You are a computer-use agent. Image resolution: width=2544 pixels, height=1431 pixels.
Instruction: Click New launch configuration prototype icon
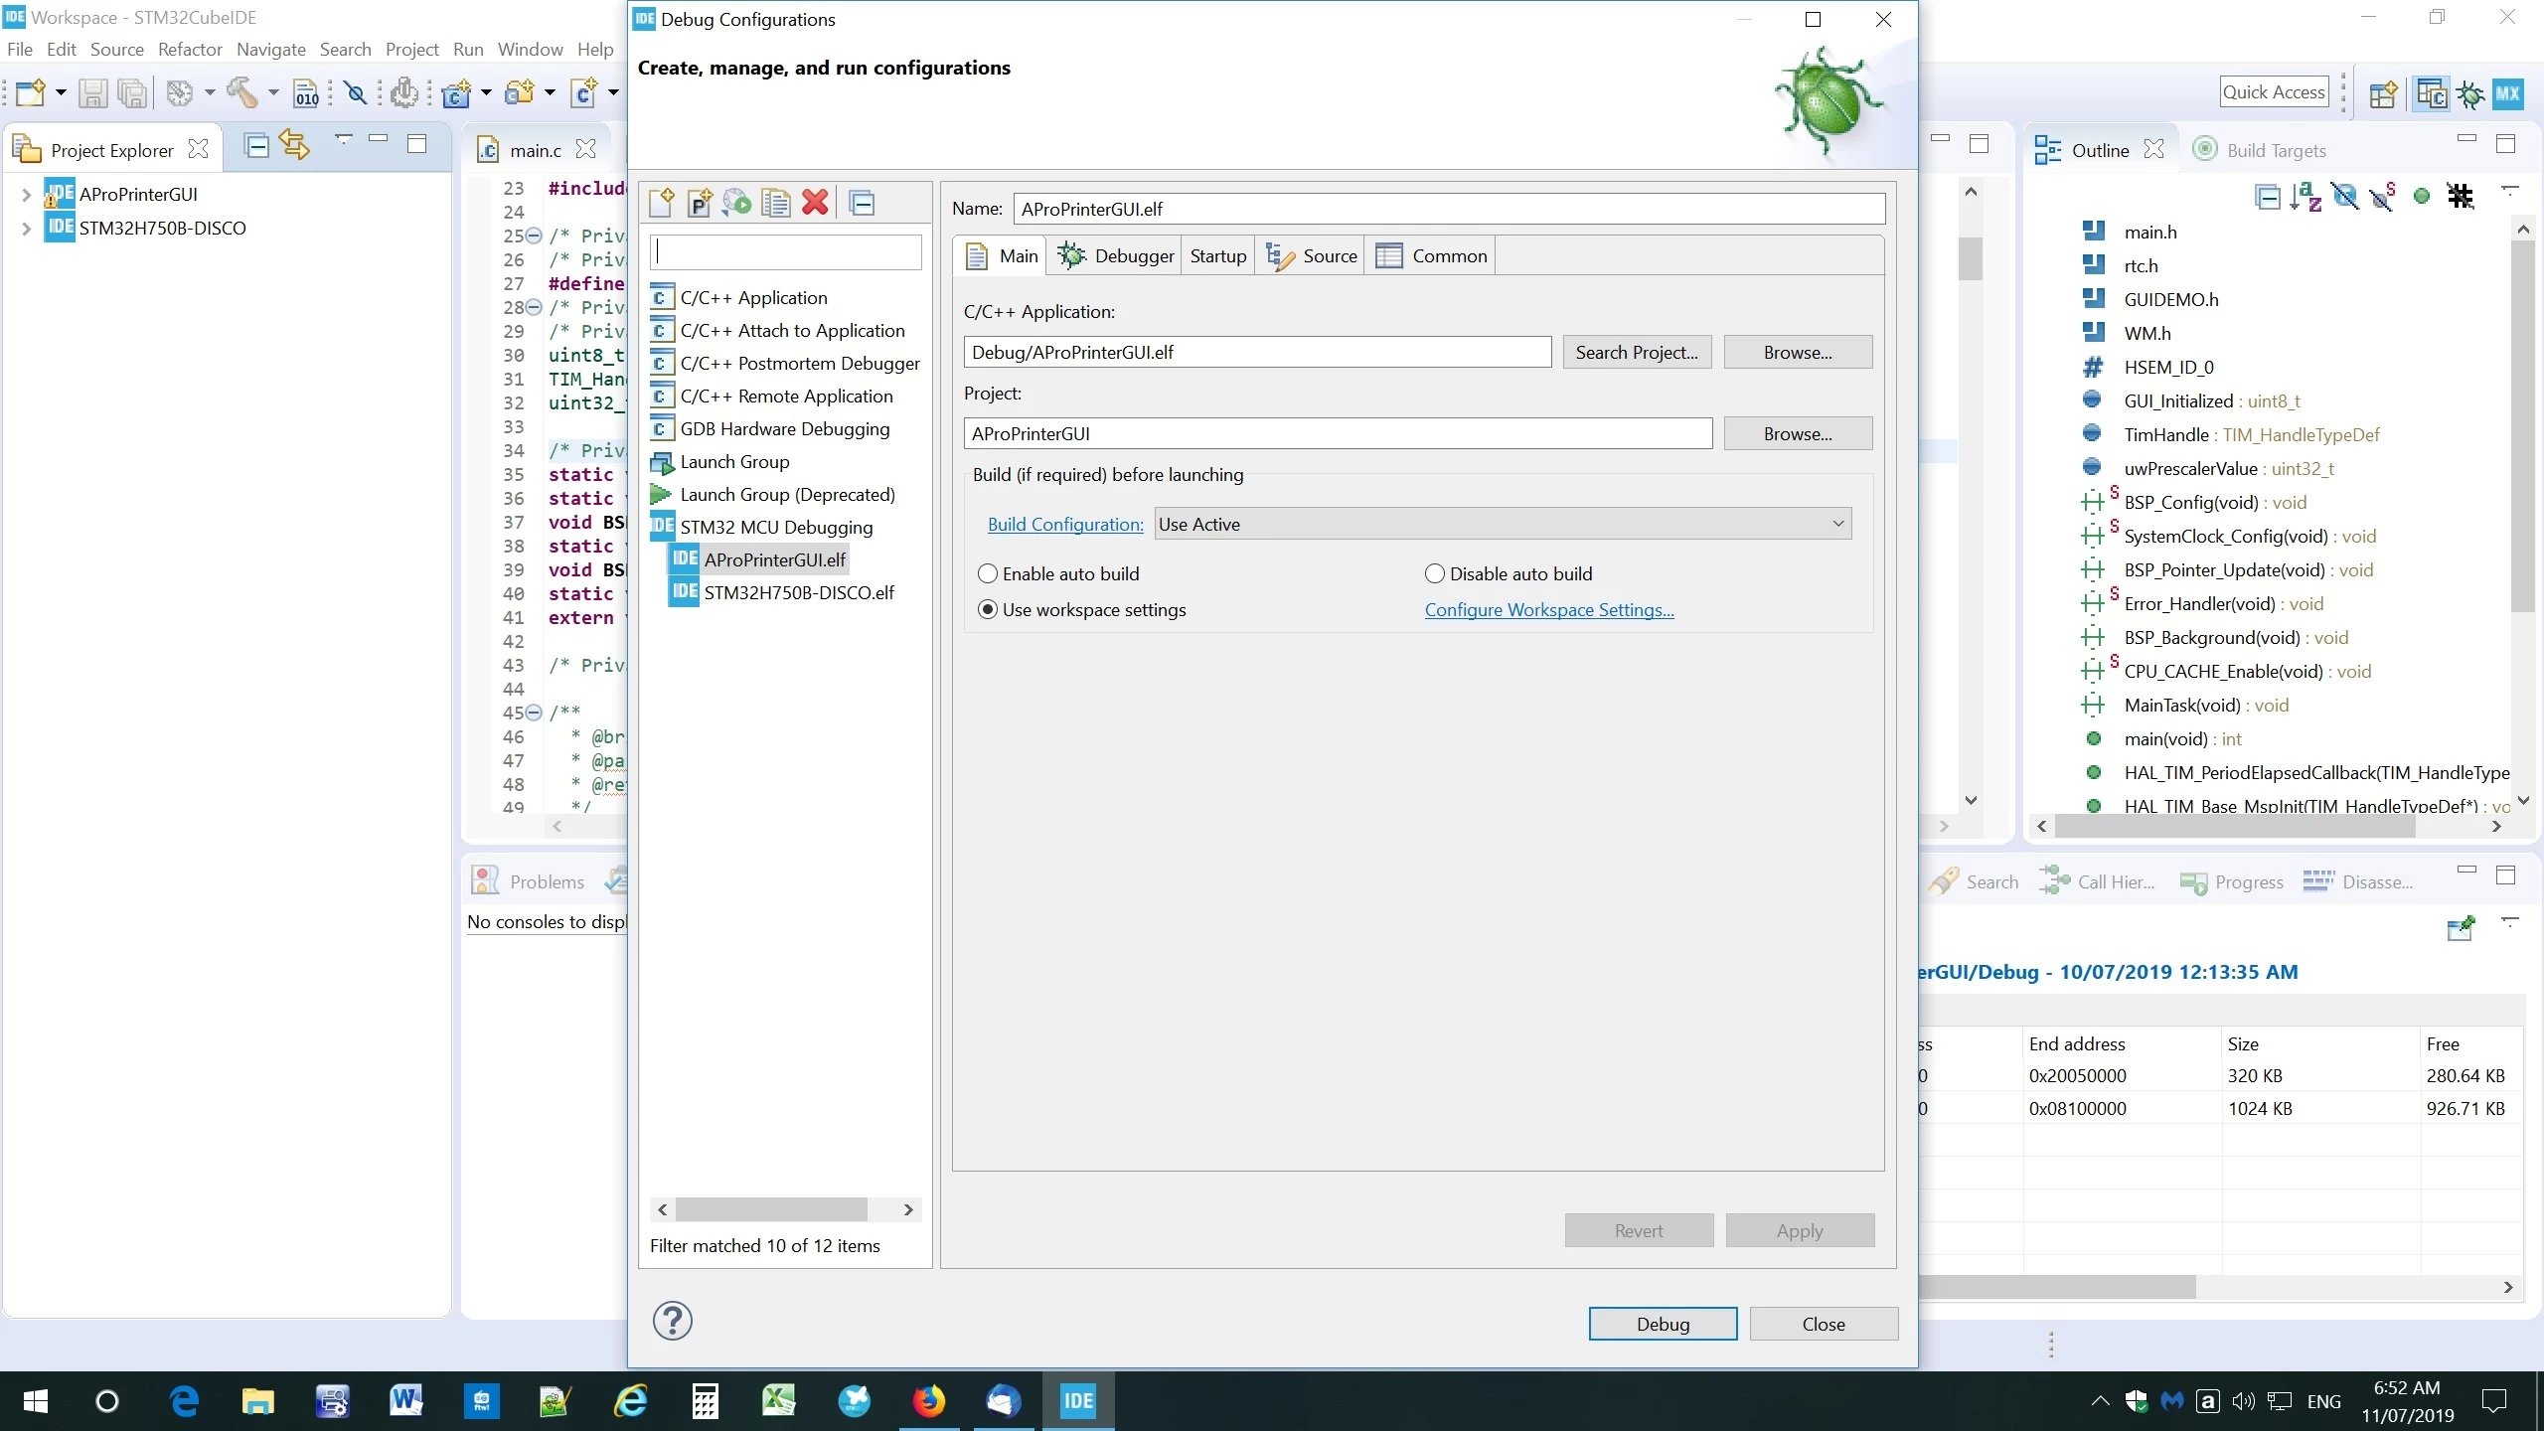[x=700, y=203]
